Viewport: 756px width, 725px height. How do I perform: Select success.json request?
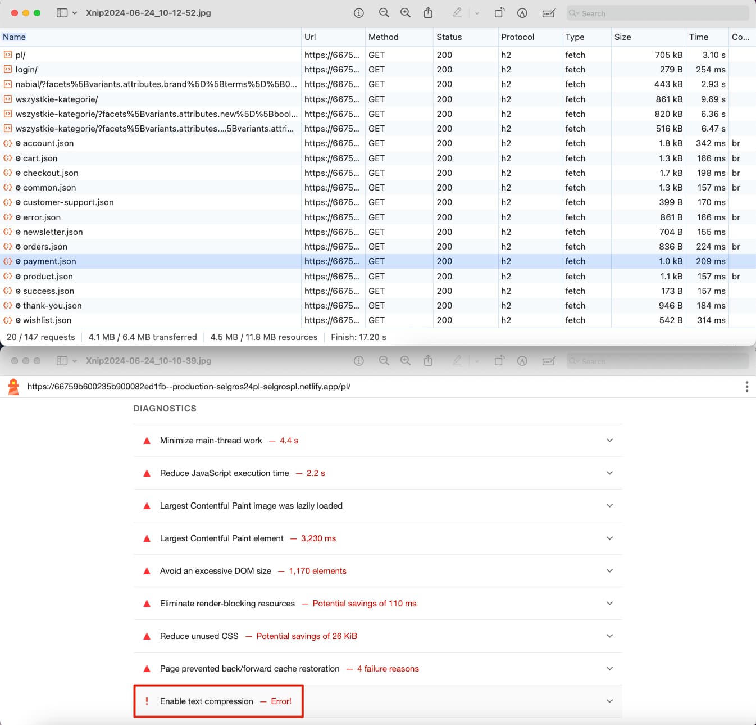click(x=377, y=291)
